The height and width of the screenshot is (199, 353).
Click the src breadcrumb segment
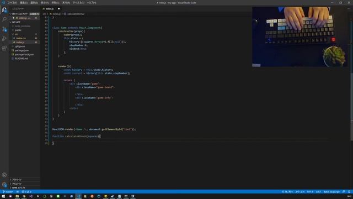point(44,14)
